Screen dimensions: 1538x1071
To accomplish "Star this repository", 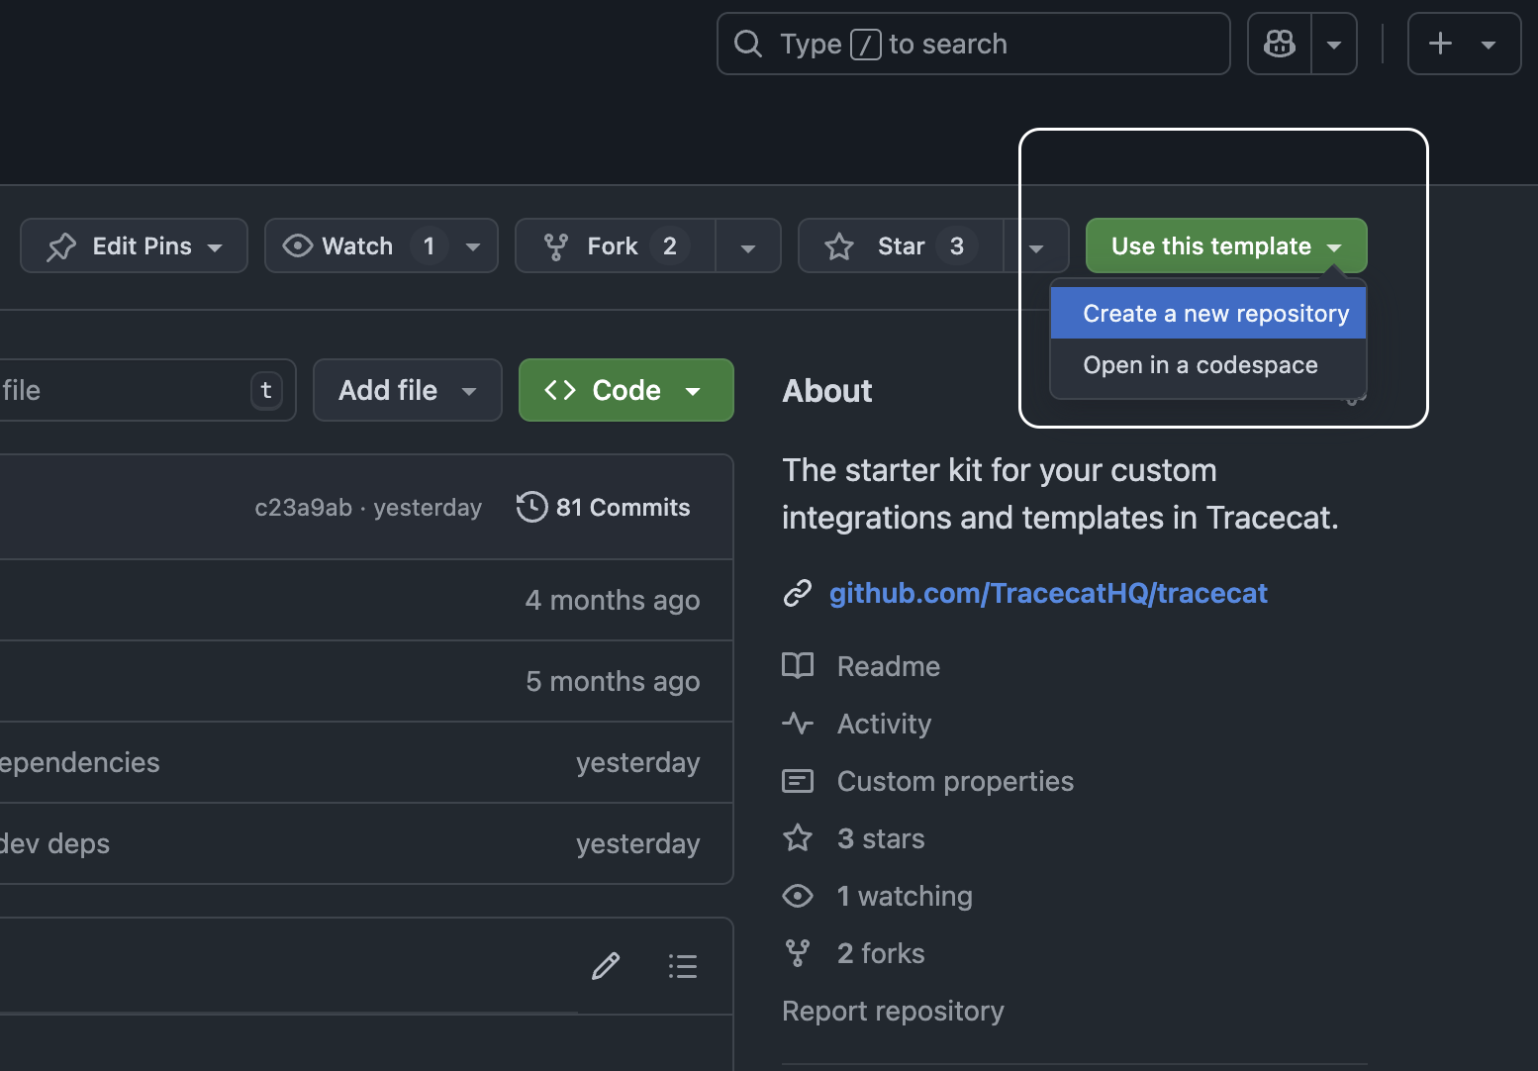I will pos(901,245).
